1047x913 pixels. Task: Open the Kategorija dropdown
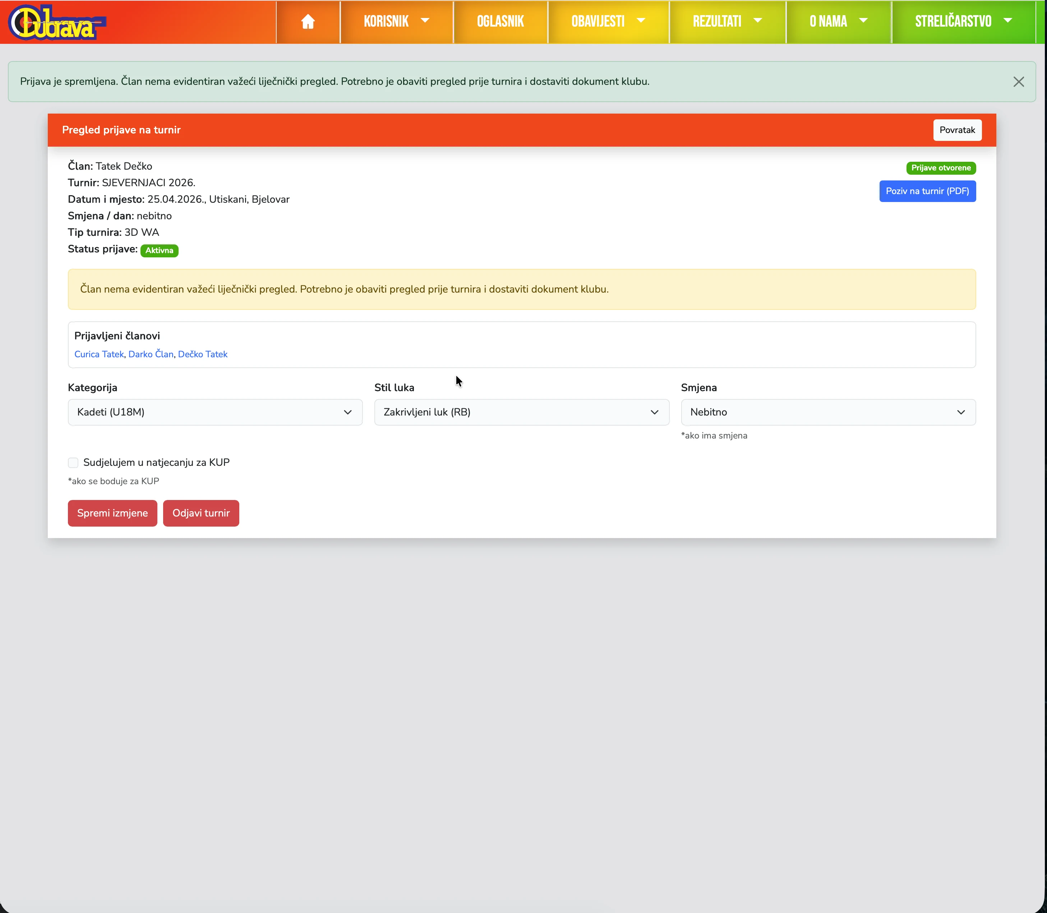pos(215,412)
